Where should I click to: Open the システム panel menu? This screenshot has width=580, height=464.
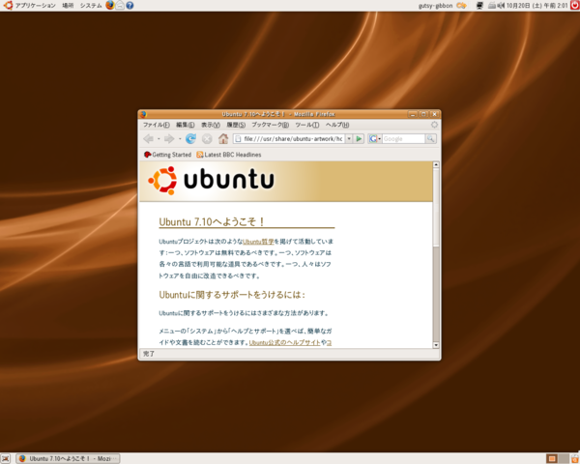(x=91, y=5)
